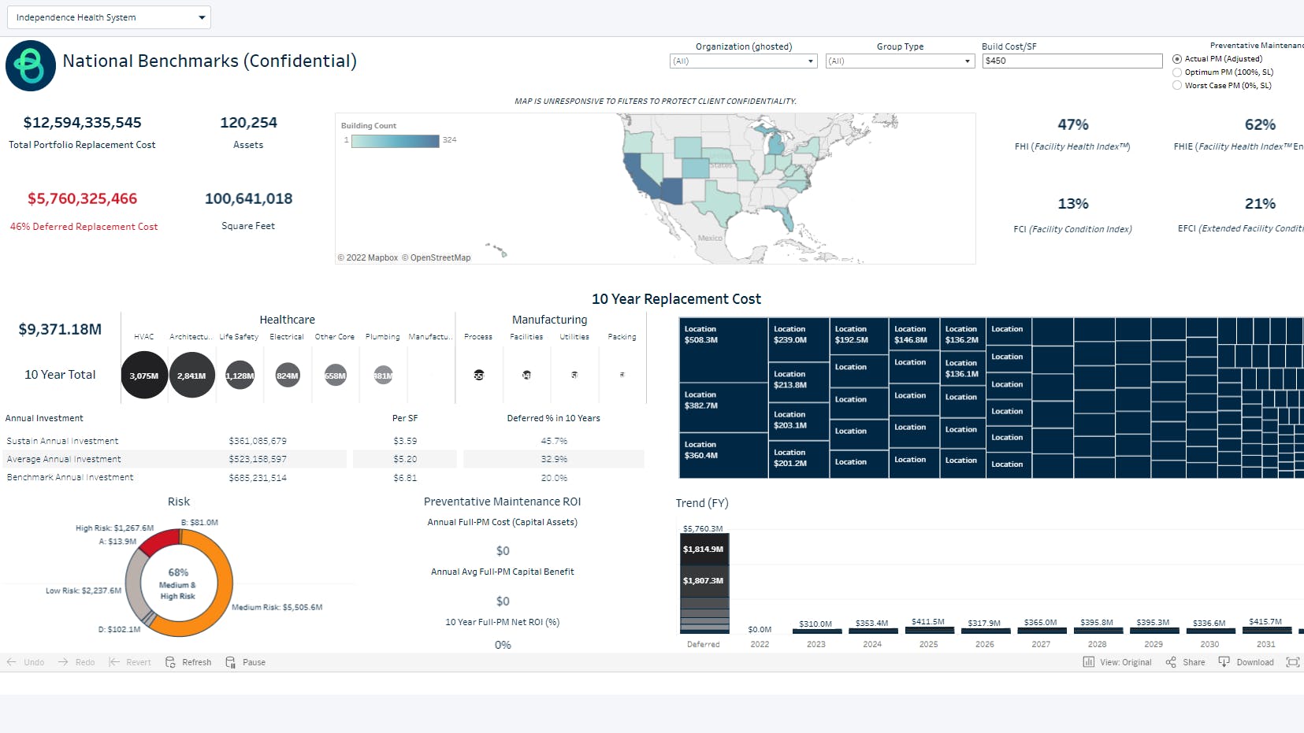Click the Building Count color legend gradient
The height and width of the screenshot is (733, 1304).
396,141
